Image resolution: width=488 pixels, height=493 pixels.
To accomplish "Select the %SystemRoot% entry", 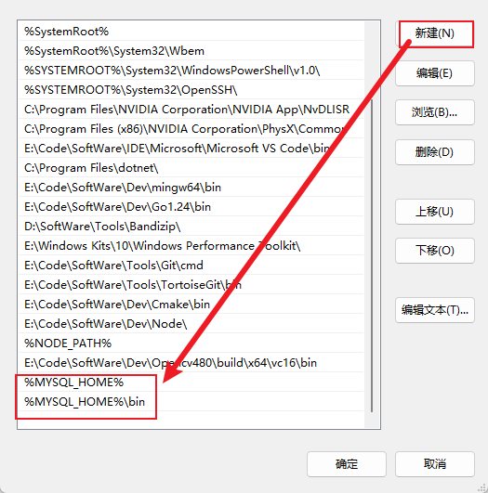I will pyautogui.click(x=191, y=32).
